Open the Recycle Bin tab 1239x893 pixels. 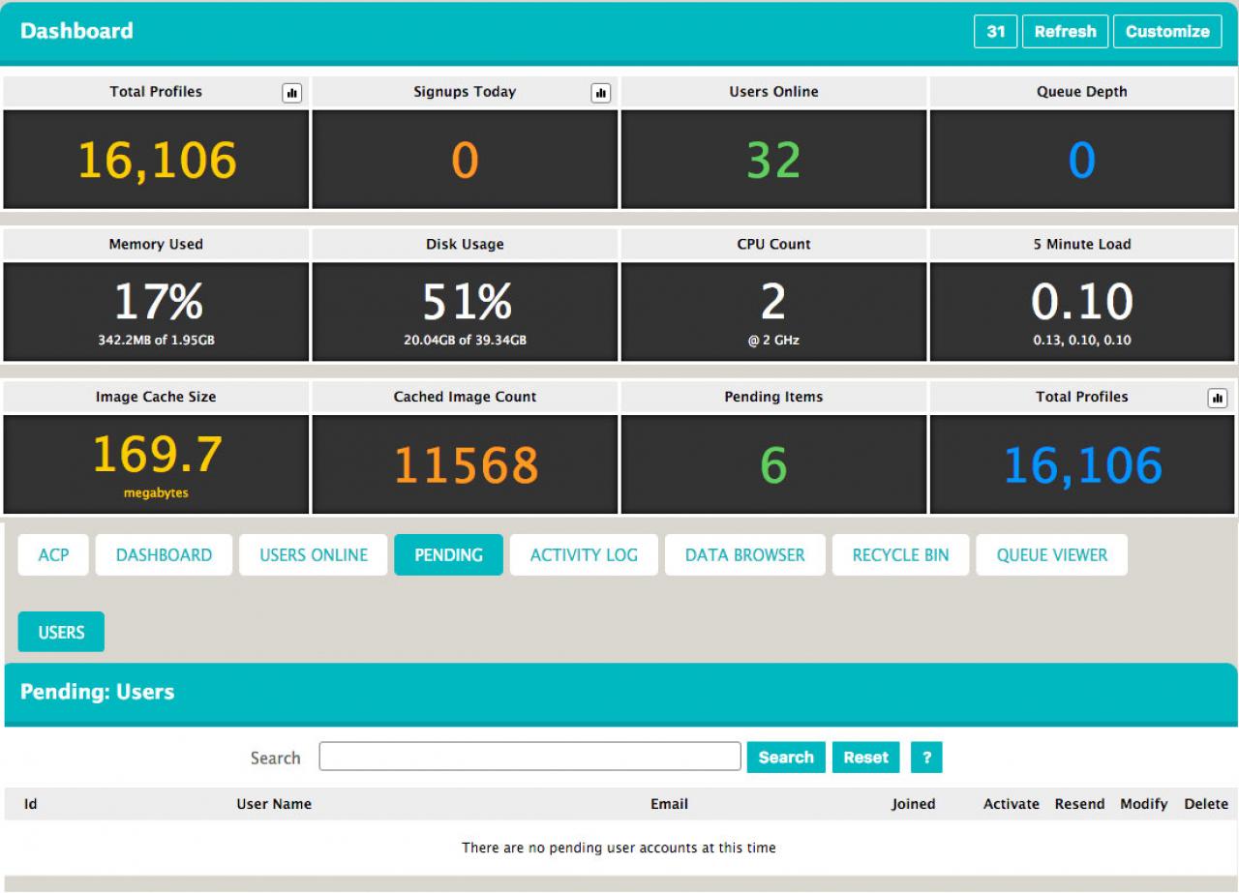click(x=900, y=555)
